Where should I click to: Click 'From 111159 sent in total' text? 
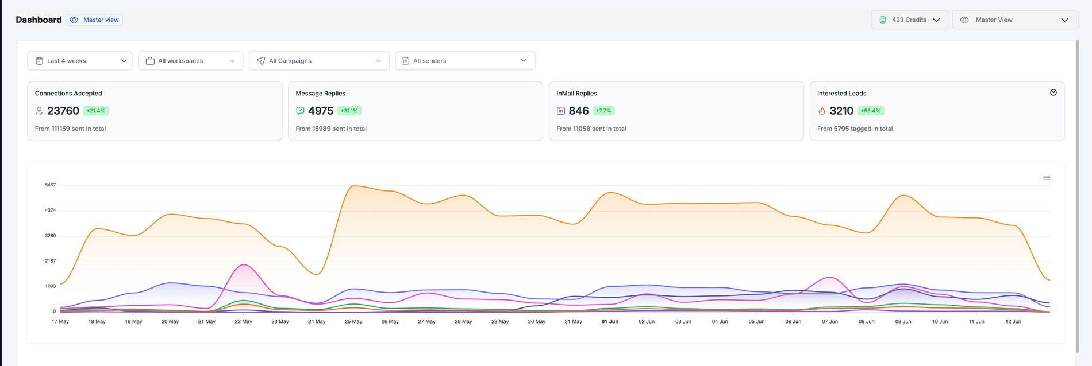[x=70, y=129]
